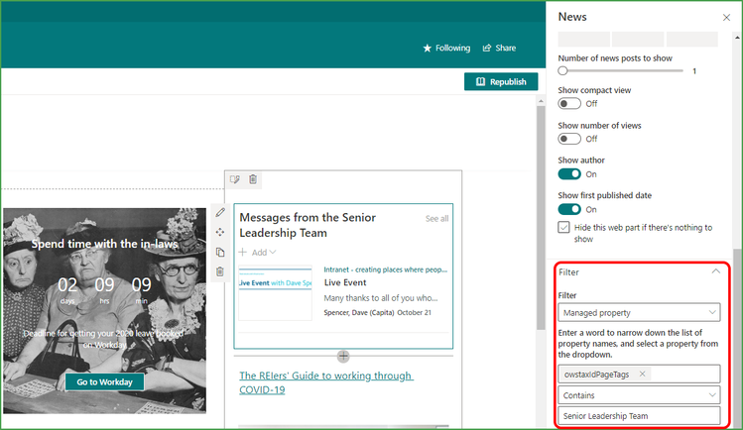Click delete section trash icon at top

[253, 179]
